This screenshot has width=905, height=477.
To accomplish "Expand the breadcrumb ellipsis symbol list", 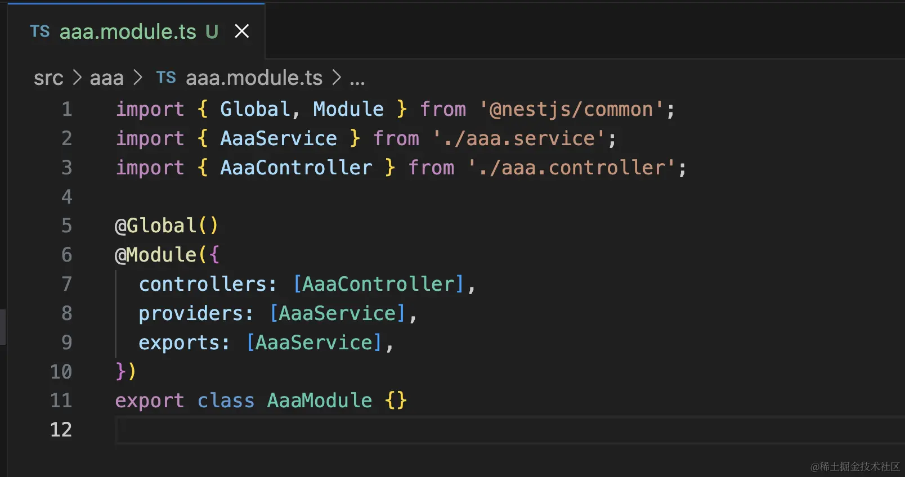I will [357, 79].
